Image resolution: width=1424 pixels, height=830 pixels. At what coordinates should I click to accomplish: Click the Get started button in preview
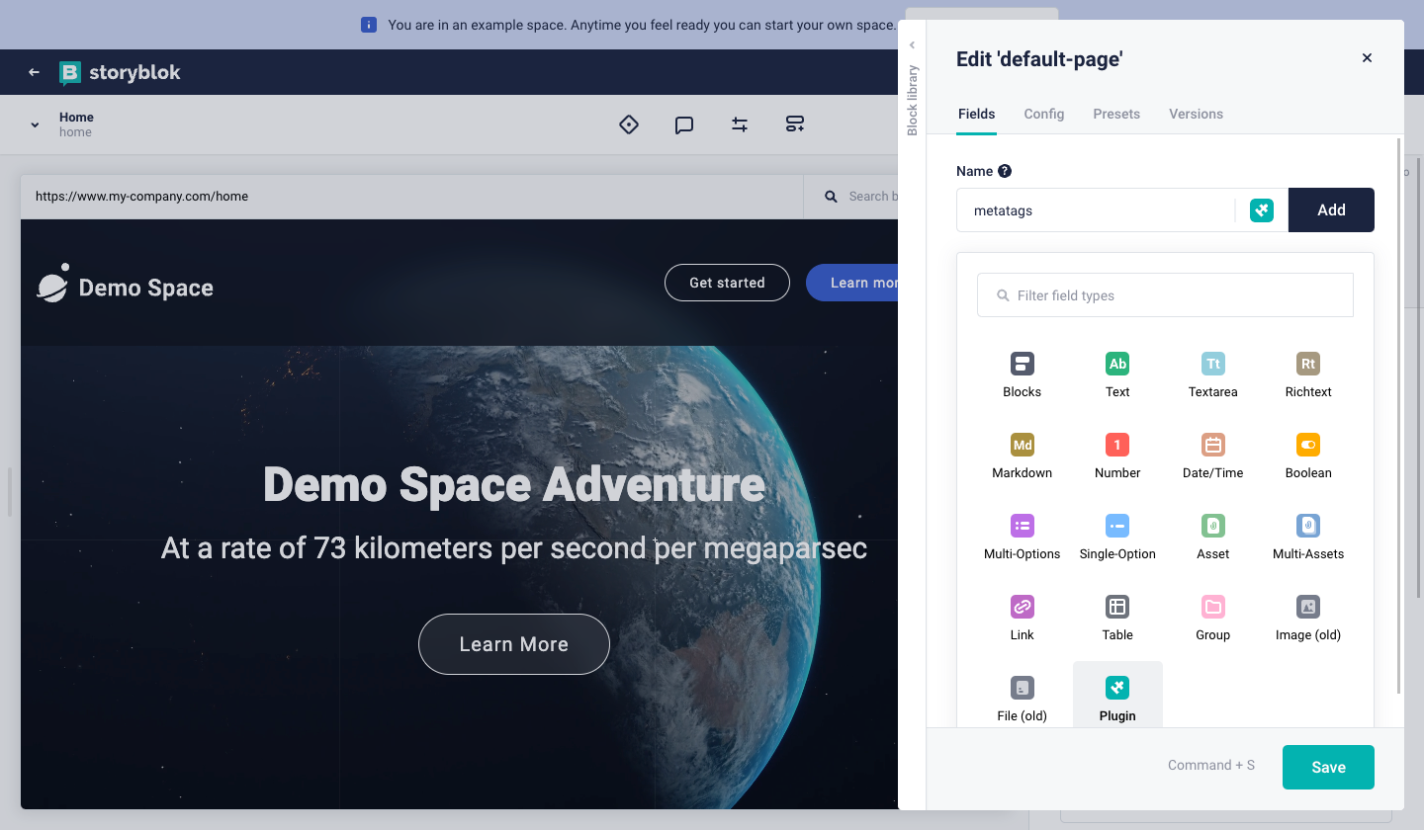(727, 283)
